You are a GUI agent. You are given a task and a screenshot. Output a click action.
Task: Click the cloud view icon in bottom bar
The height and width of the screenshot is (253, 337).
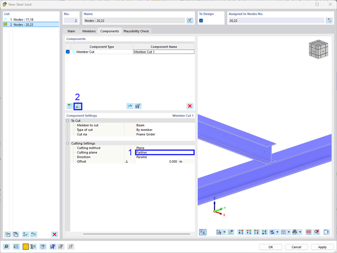click(x=43, y=246)
